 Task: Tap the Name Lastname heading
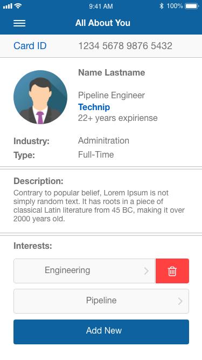112,72
